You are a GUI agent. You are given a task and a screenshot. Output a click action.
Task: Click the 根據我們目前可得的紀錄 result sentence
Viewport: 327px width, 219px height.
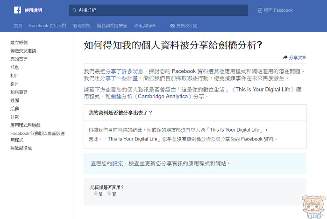click(x=178, y=130)
